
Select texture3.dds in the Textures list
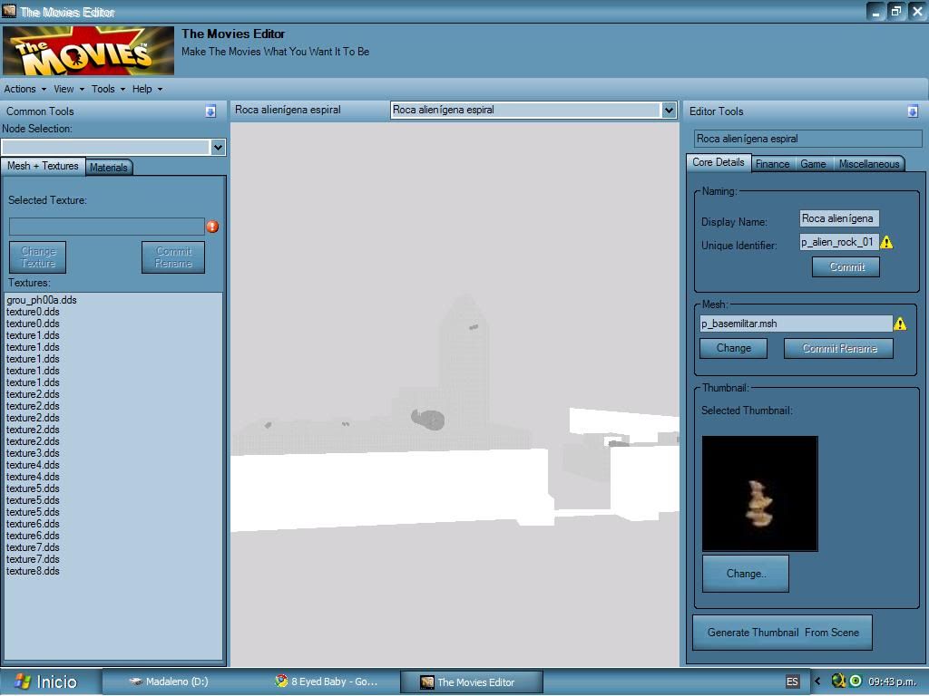tap(34, 453)
